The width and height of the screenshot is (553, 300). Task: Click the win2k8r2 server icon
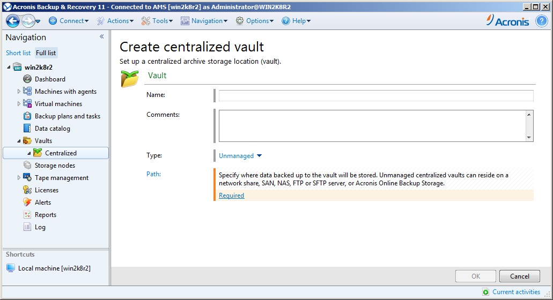17,66
